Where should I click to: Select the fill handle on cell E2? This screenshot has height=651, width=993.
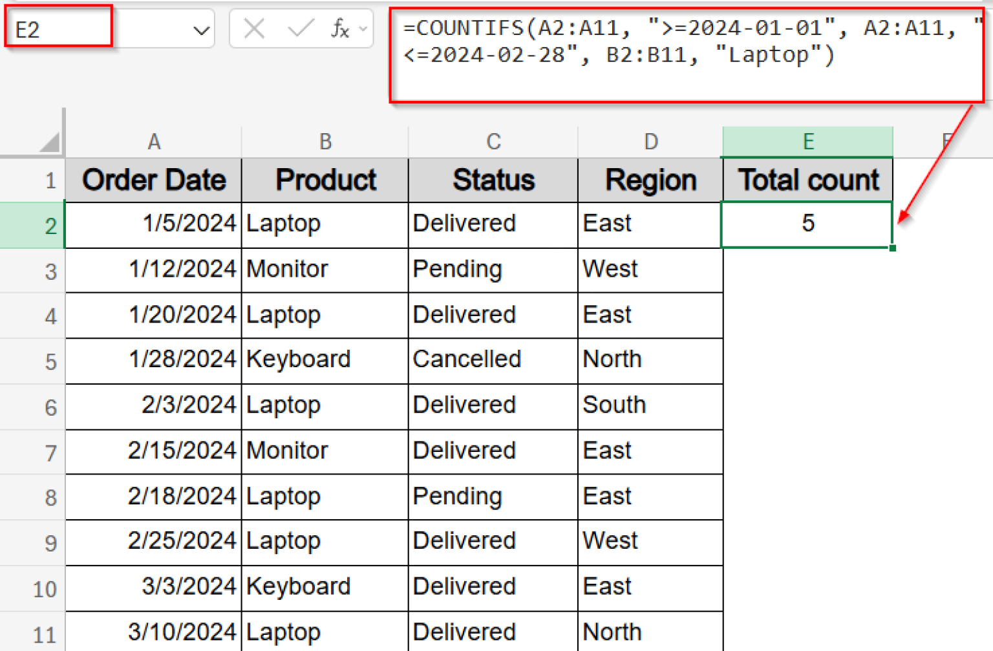click(x=892, y=248)
